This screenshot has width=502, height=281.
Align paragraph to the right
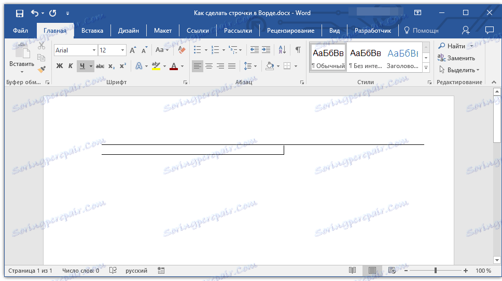[x=220, y=66]
